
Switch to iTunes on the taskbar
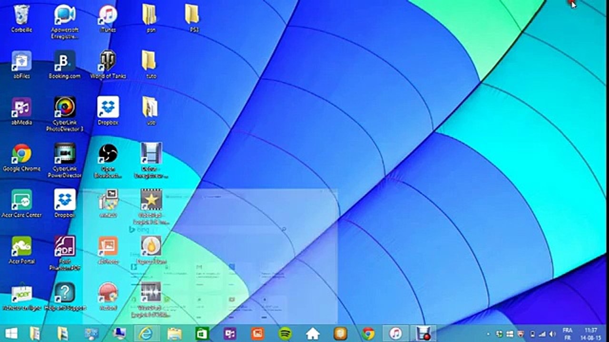click(x=395, y=333)
